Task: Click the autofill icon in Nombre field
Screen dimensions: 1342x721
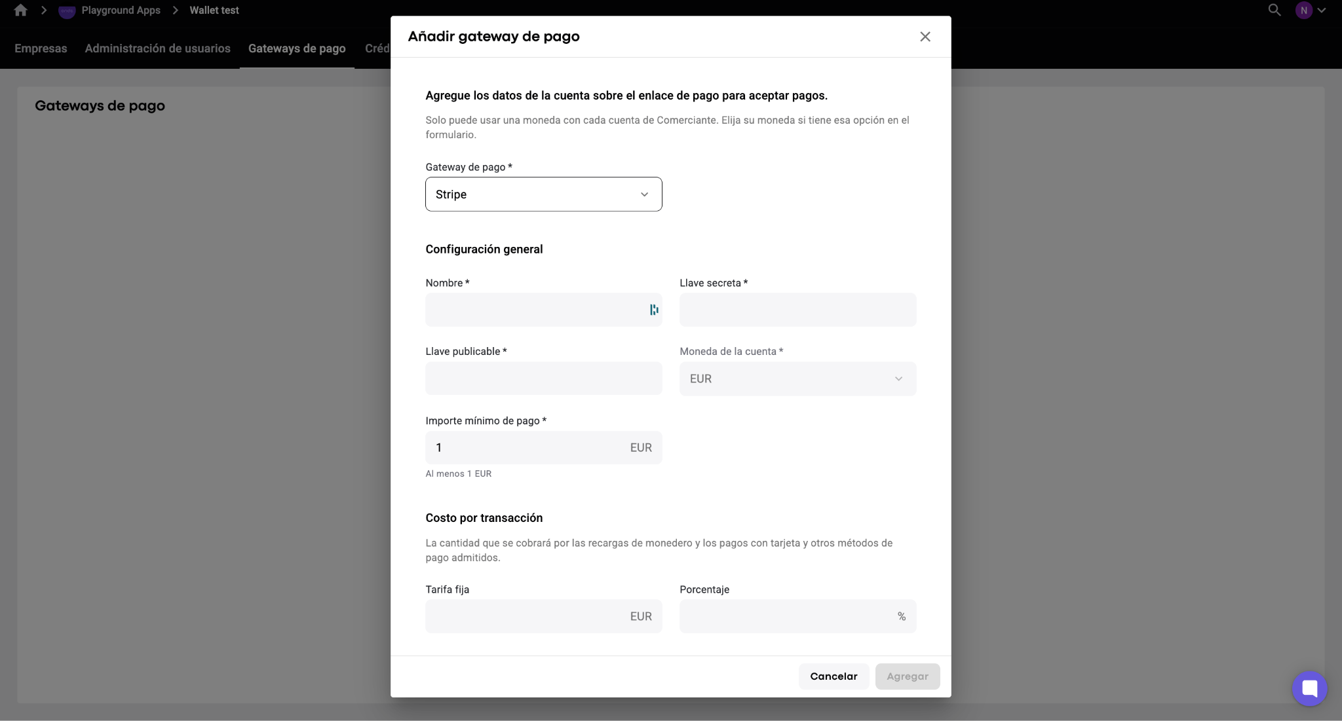Action: click(x=654, y=310)
